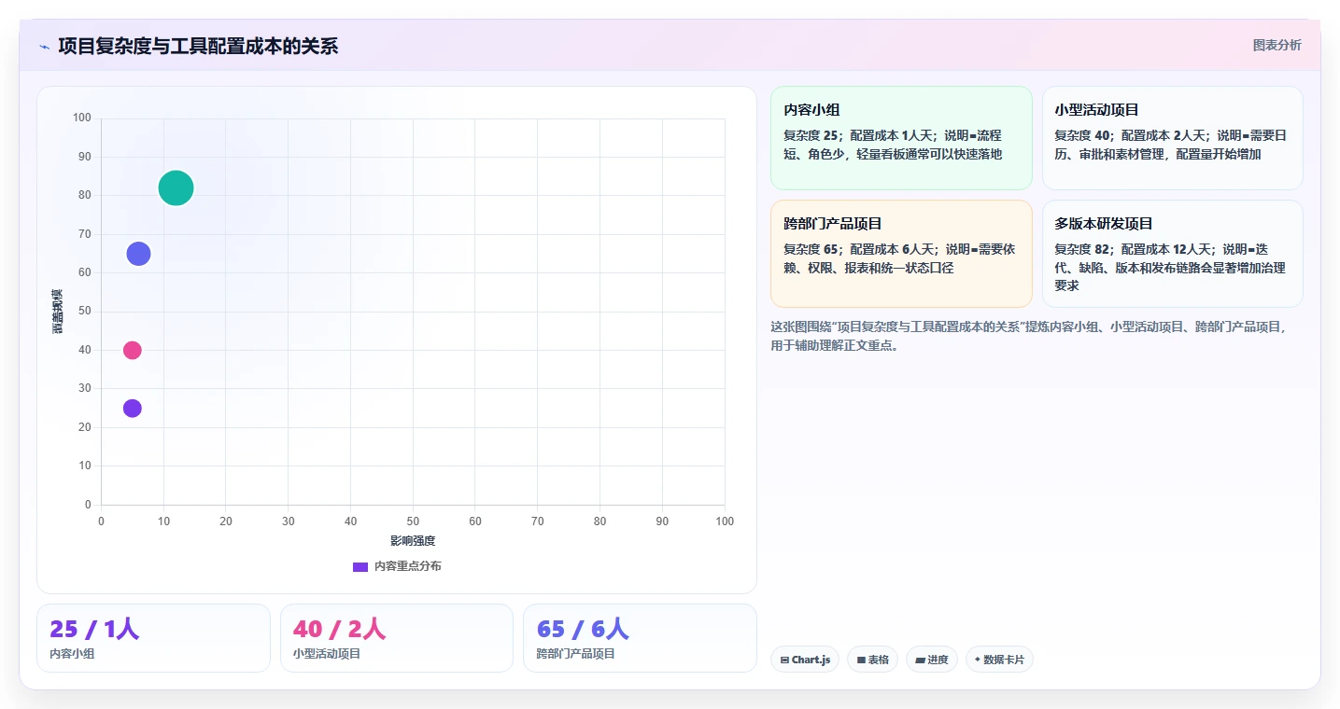Click the Chart.js tag chip
The width and height of the screenshot is (1340, 709).
point(805,660)
